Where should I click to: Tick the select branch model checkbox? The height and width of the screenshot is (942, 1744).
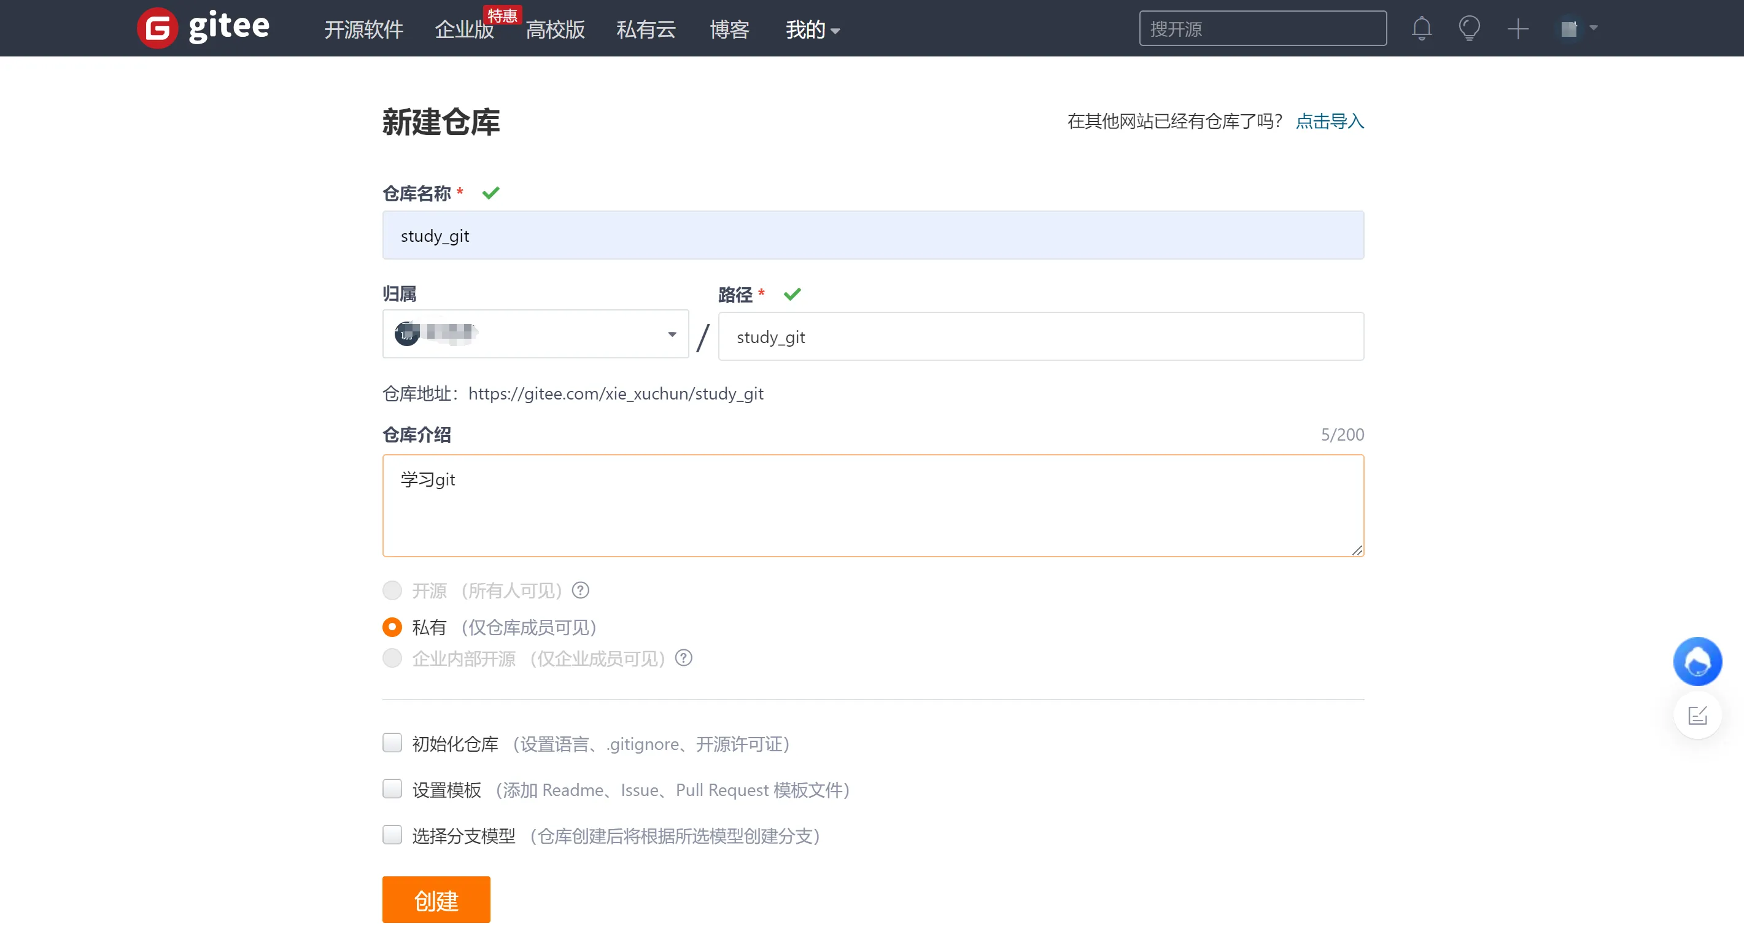coord(392,835)
